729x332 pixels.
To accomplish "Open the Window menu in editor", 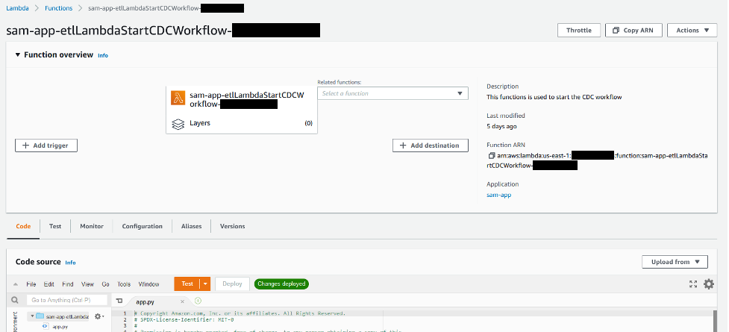I will (x=148, y=284).
